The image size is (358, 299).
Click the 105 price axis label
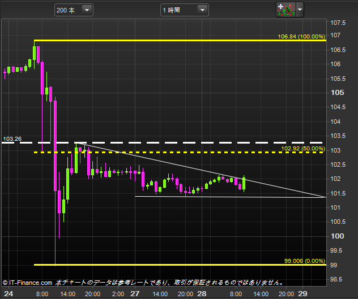(x=338, y=93)
